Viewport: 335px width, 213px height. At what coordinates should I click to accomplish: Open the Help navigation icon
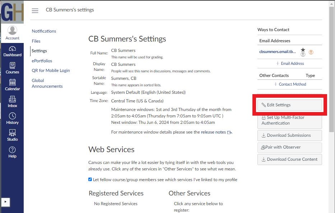(x=12, y=152)
